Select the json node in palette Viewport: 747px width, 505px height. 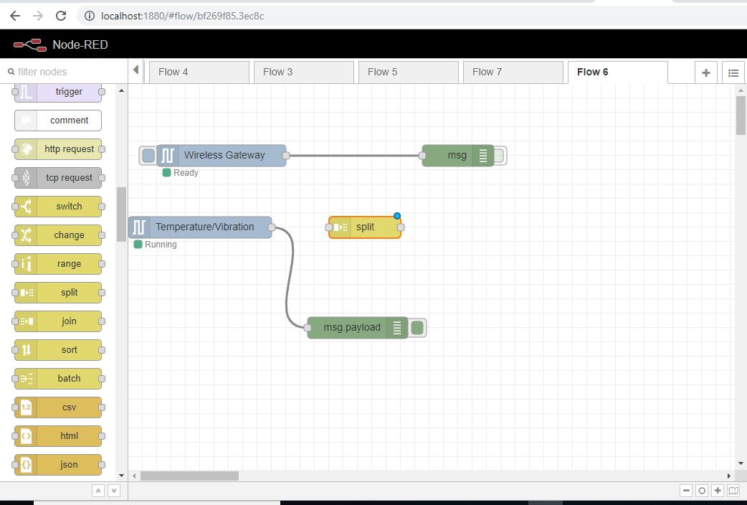pos(58,464)
